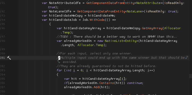Viewport: 192px width, 95px height.
Task: Click the soft-wrap arrow at the end of line 201
Action: pyautogui.click(x=186, y=57)
